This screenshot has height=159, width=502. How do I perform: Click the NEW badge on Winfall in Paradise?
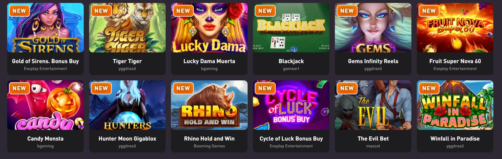pos(429,88)
